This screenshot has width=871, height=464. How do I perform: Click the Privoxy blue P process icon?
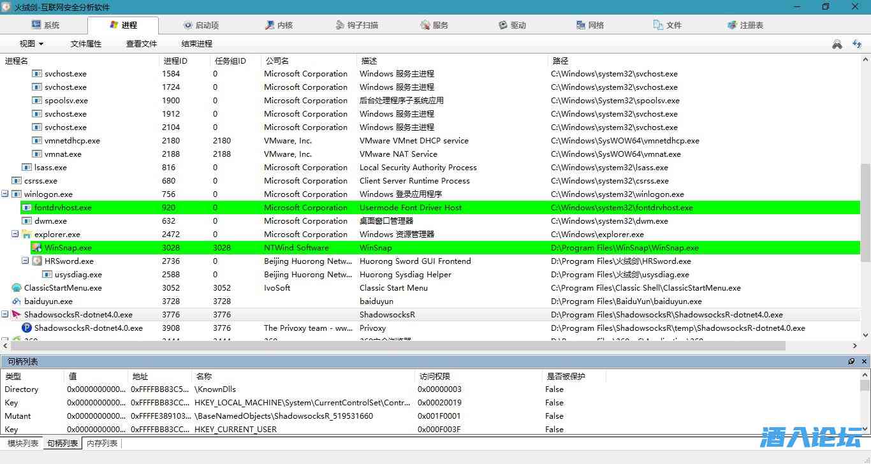click(x=27, y=328)
